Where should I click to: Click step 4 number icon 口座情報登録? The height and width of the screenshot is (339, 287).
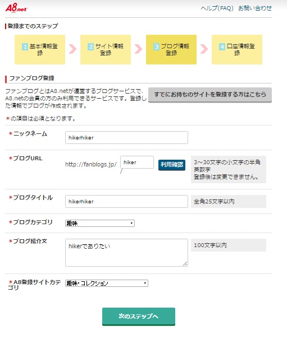point(222,47)
